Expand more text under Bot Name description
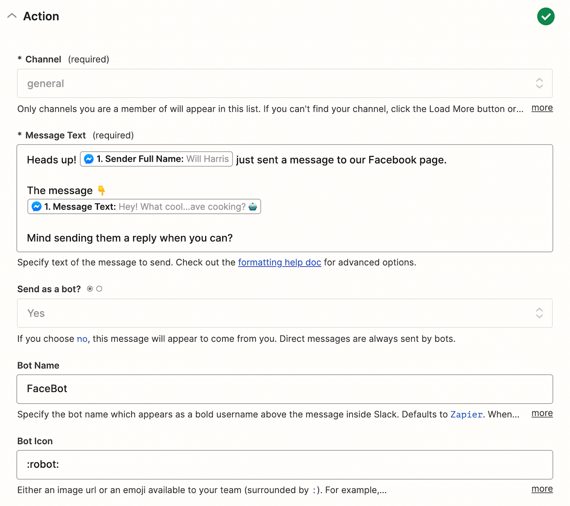Image resolution: width=570 pixels, height=506 pixels. click(x=542, y=414)
